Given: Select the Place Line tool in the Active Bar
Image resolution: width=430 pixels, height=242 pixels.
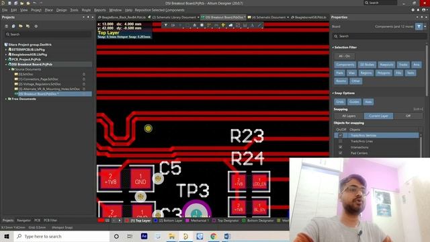Looking at the screenshot, I should pyautogui.click(x=259, y=26).
